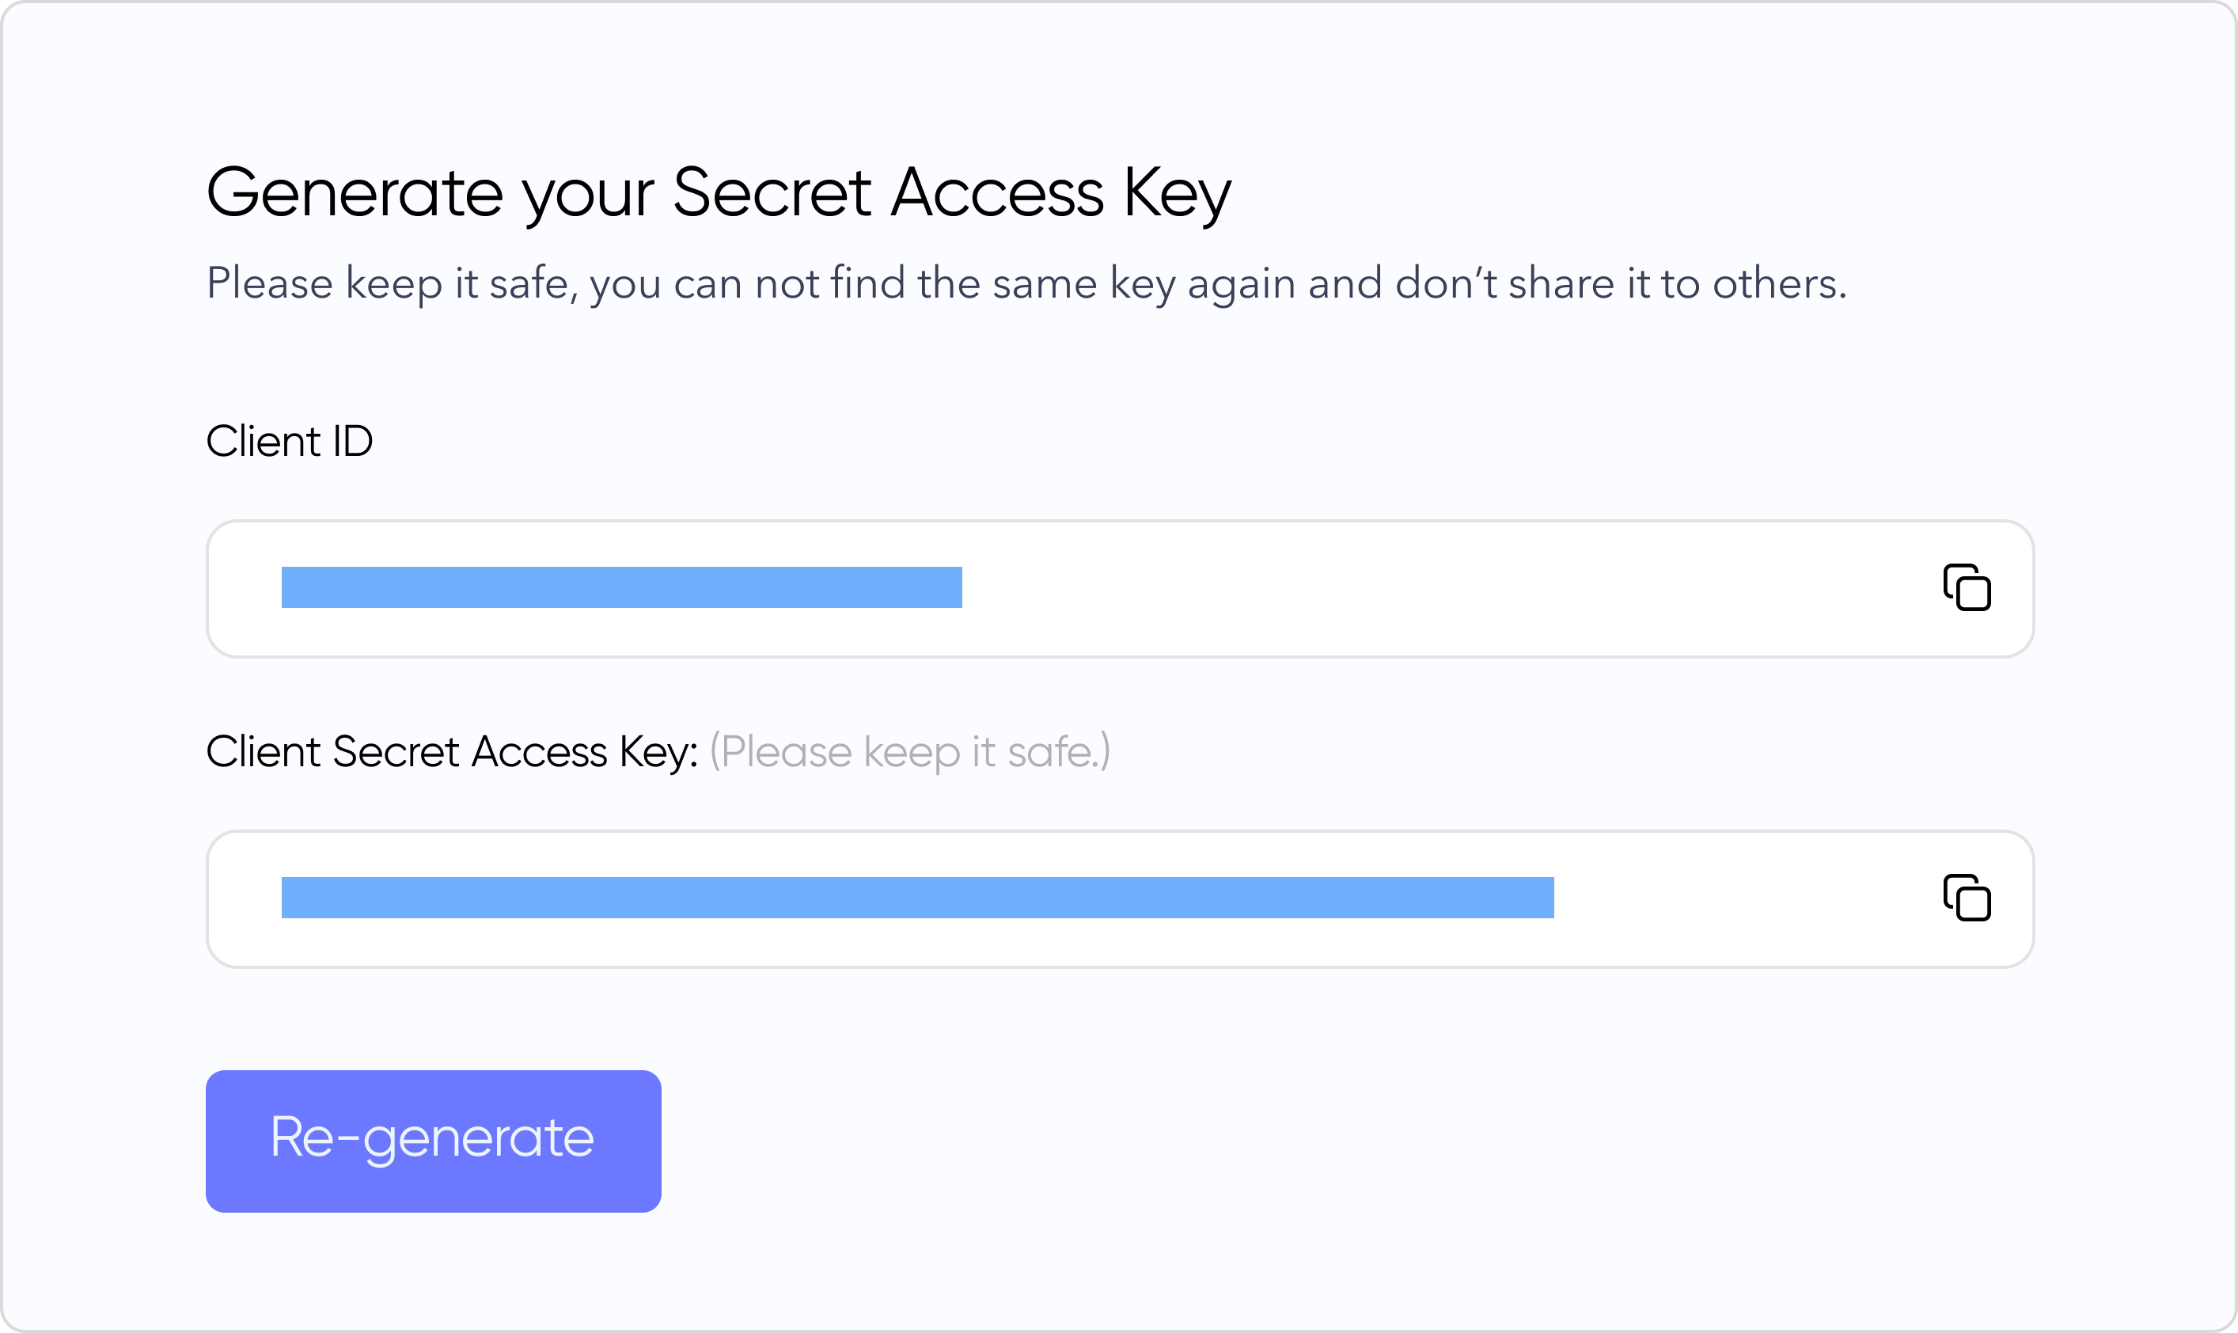Image resolution: width=2238 pixels, height=1333 pixels.
Task: Copy the Client Secret Access Key
Action: tap(1966, 898)
